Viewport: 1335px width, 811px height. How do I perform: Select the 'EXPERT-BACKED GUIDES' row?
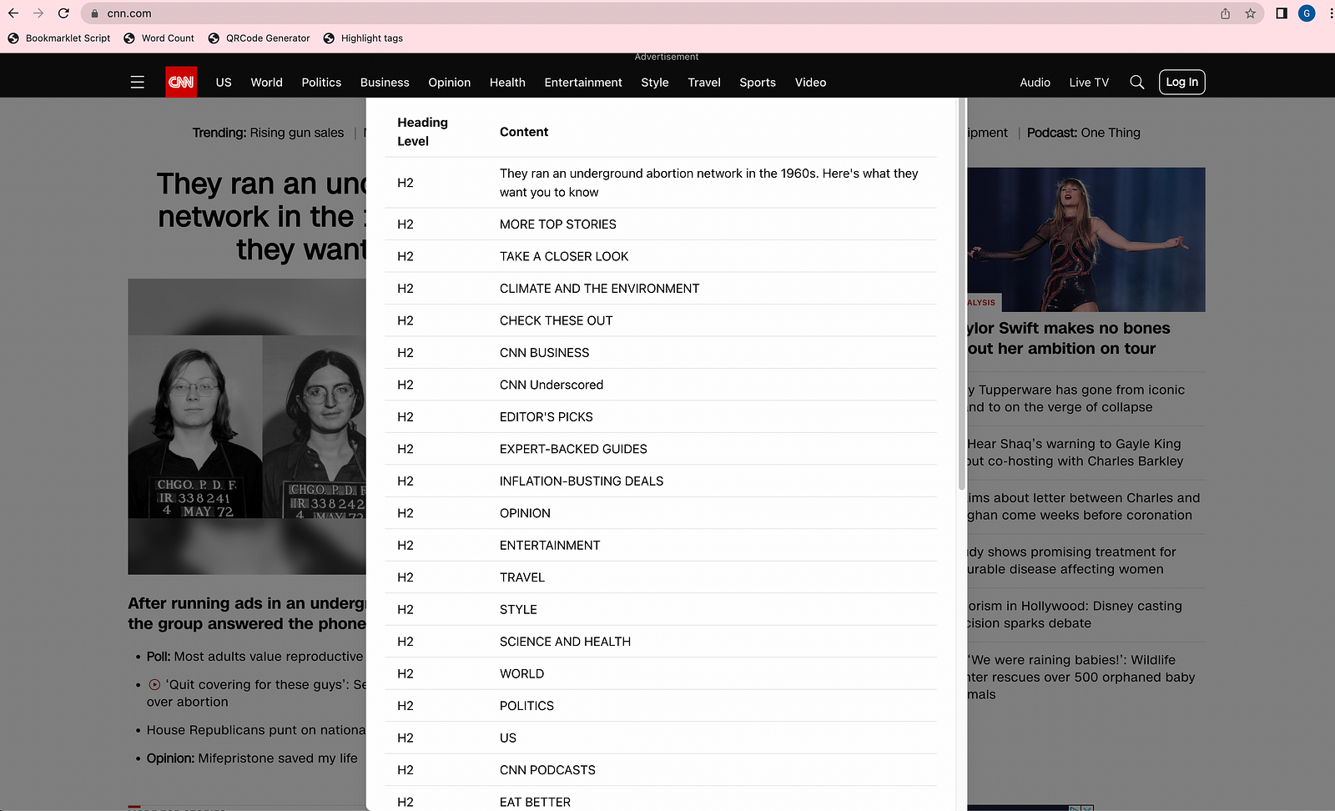tap(660, 449)
